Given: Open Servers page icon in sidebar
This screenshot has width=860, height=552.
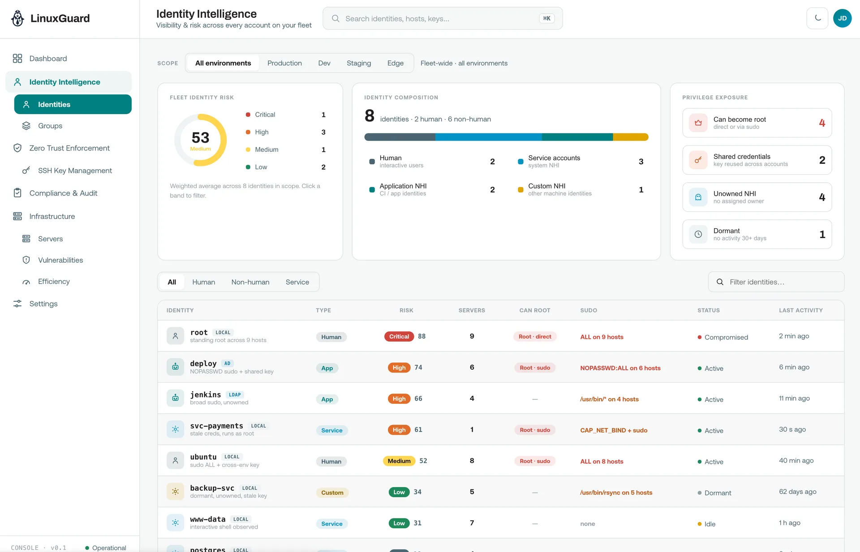Looking at the screenshot, I should [26, 239].
